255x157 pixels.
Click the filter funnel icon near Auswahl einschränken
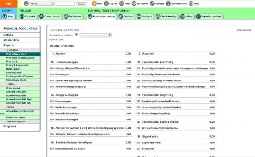click(76, 35)
